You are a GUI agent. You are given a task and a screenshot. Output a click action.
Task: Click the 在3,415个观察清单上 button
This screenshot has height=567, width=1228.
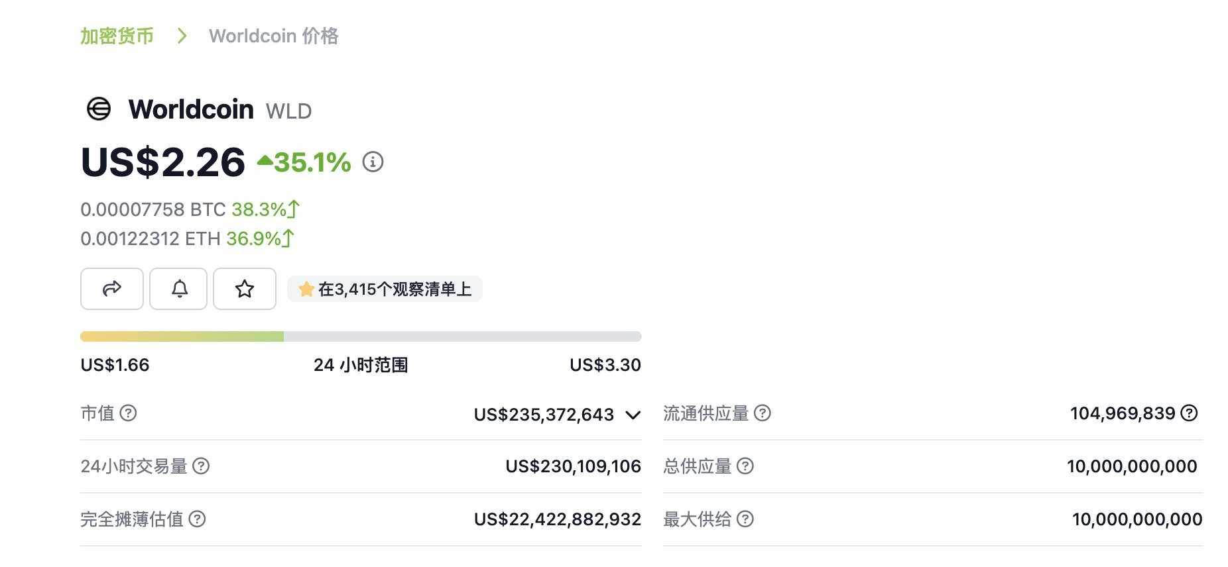385,289
